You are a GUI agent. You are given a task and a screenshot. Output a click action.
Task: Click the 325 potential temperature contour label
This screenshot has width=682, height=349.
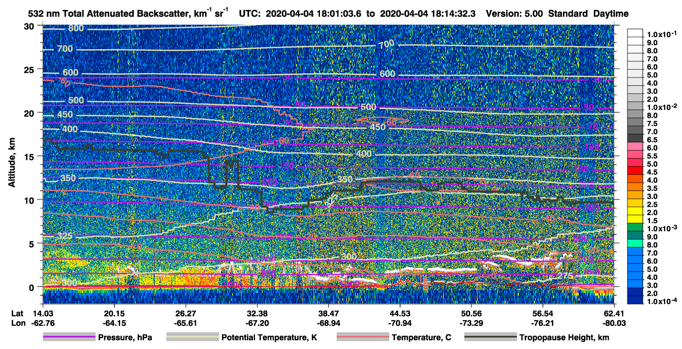tap(65, 237)
